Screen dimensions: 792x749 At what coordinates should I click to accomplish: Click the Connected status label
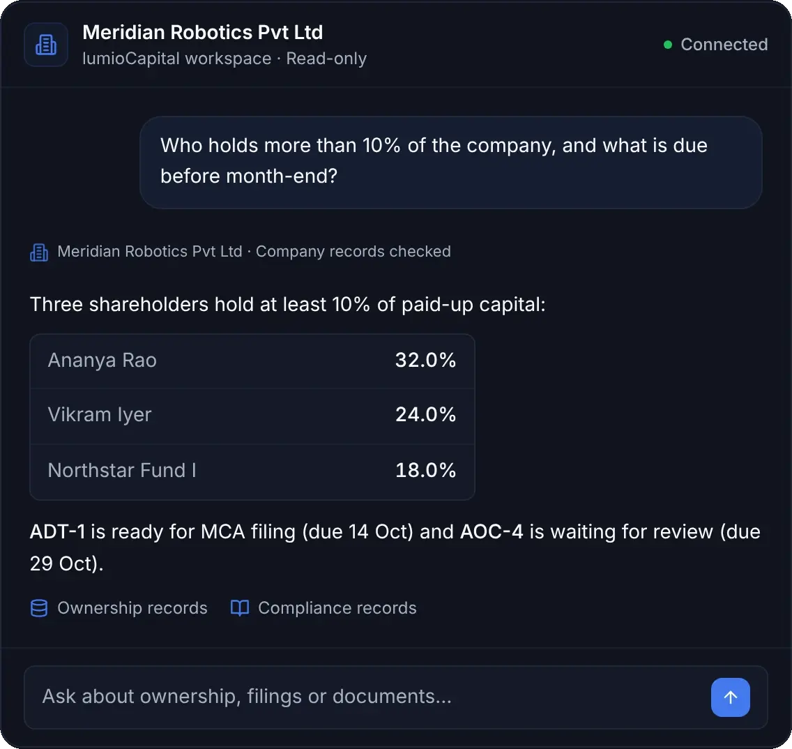point(724,45)
